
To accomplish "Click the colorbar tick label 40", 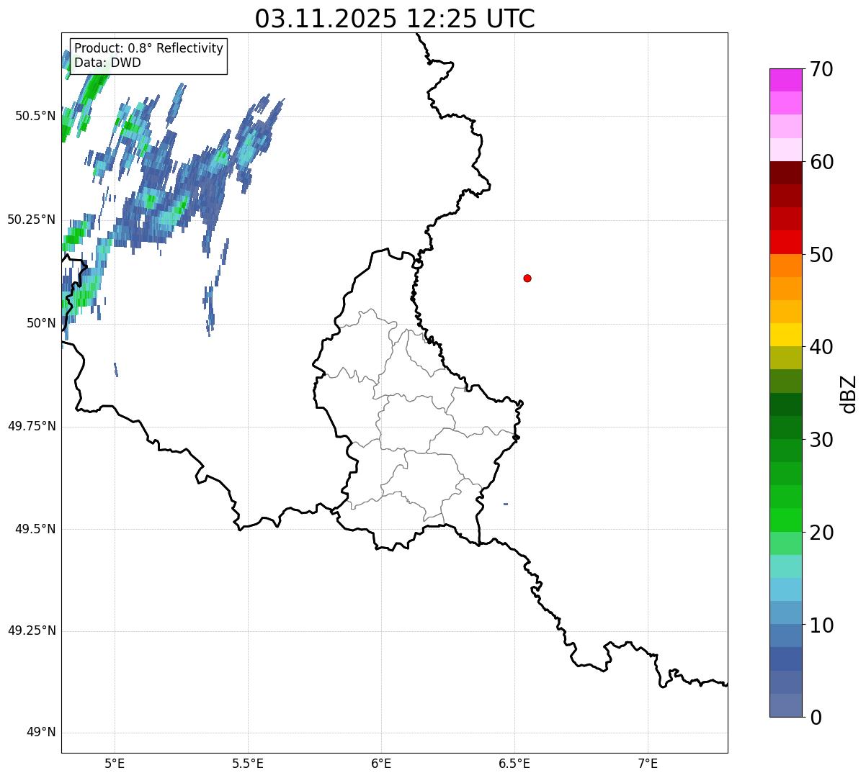I will [821, 347].
